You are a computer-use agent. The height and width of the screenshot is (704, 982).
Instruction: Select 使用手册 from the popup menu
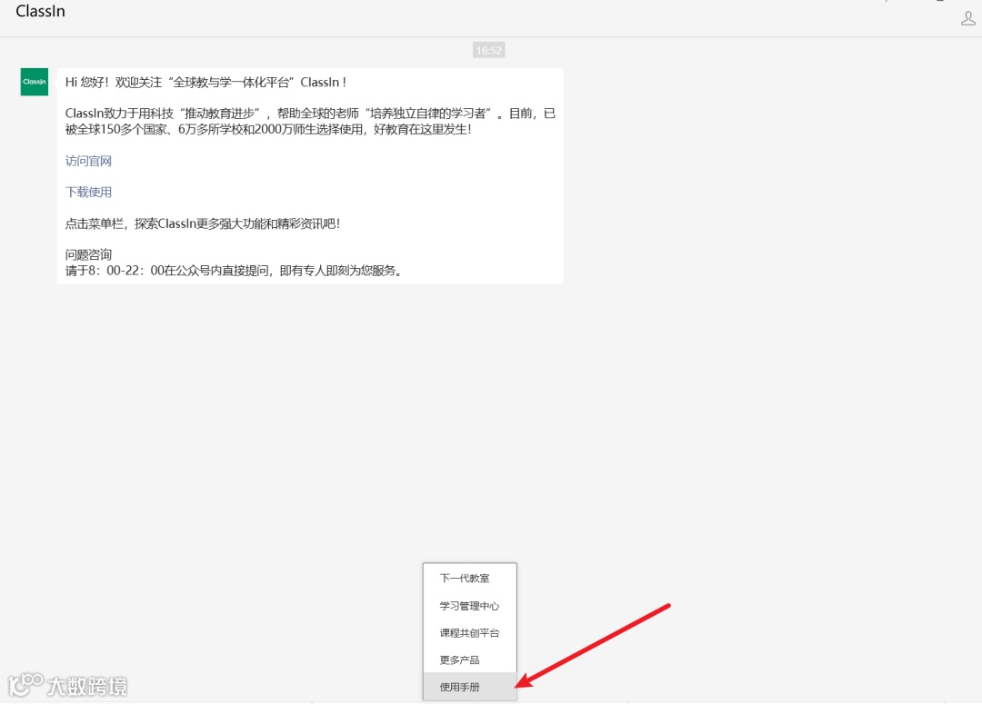[458, 688]
